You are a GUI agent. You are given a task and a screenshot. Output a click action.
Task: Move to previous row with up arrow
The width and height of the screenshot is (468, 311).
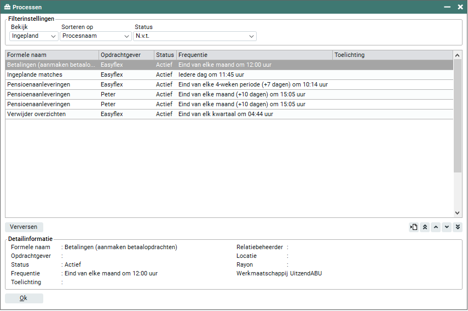tap(436, 227)
